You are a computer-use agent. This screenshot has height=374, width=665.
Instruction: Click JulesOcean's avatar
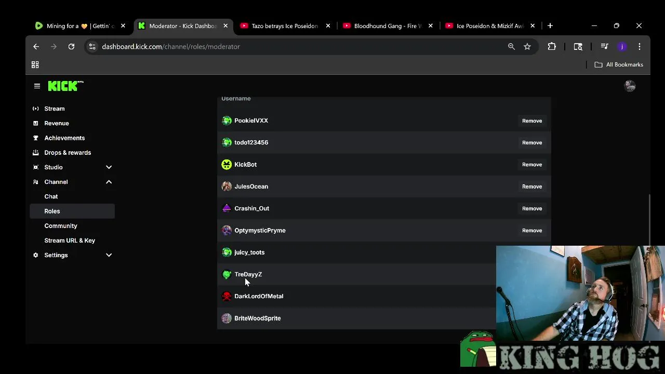pos(227,186)
